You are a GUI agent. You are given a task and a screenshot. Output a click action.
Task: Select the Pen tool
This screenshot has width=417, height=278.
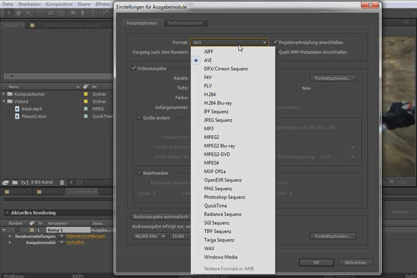click(x=83, y=13)
